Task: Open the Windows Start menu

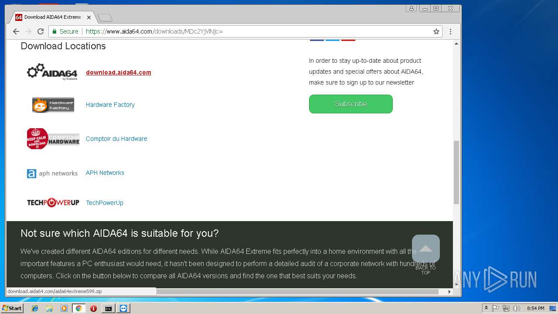Action: coord(12,308)
